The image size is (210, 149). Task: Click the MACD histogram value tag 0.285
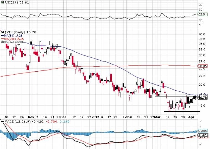pyautogui.click(x=203, y=131)
